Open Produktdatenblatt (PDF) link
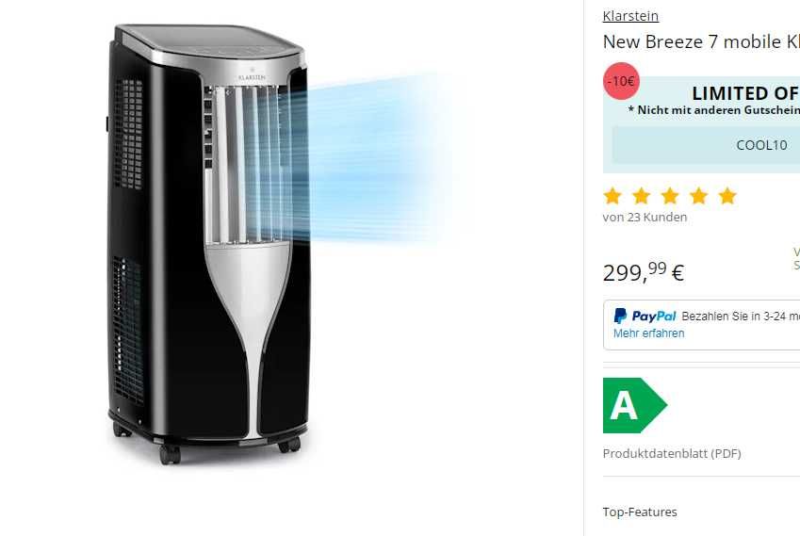The height and width of the screenshot is (536, 800). click(672, 453)
